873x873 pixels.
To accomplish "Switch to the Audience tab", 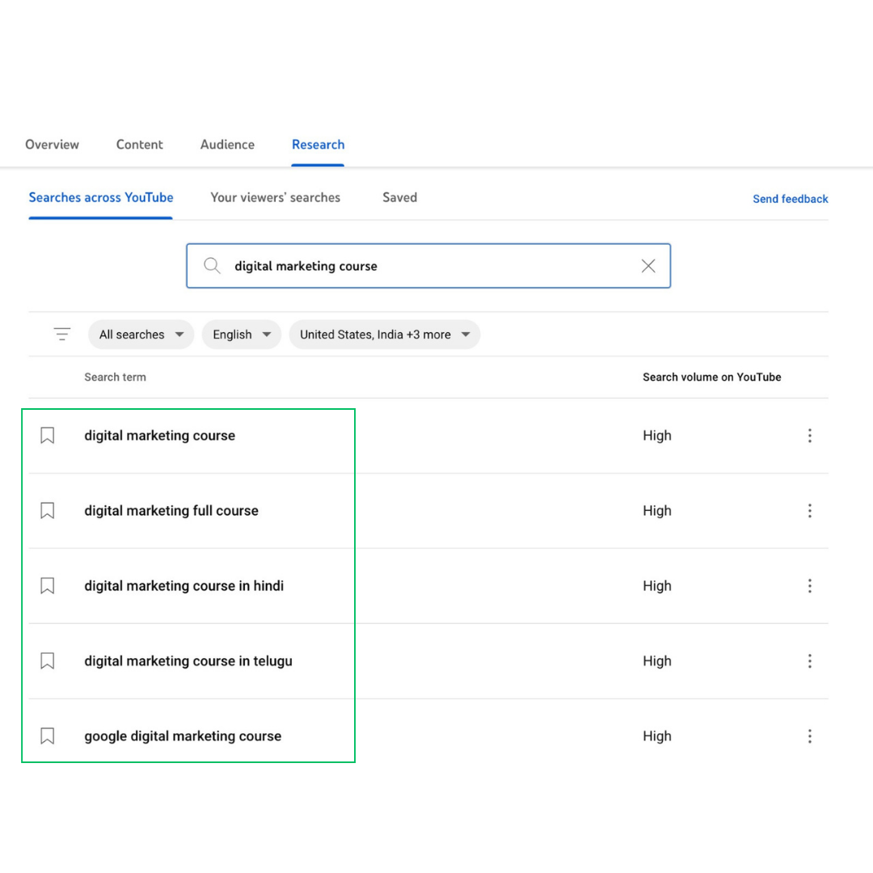I will [227, 145].
